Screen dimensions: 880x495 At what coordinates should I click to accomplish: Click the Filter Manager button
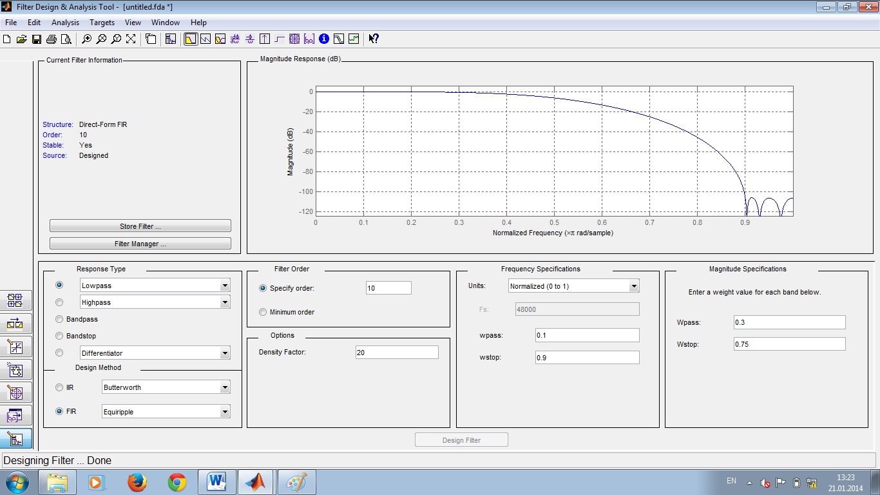[140, 244]
